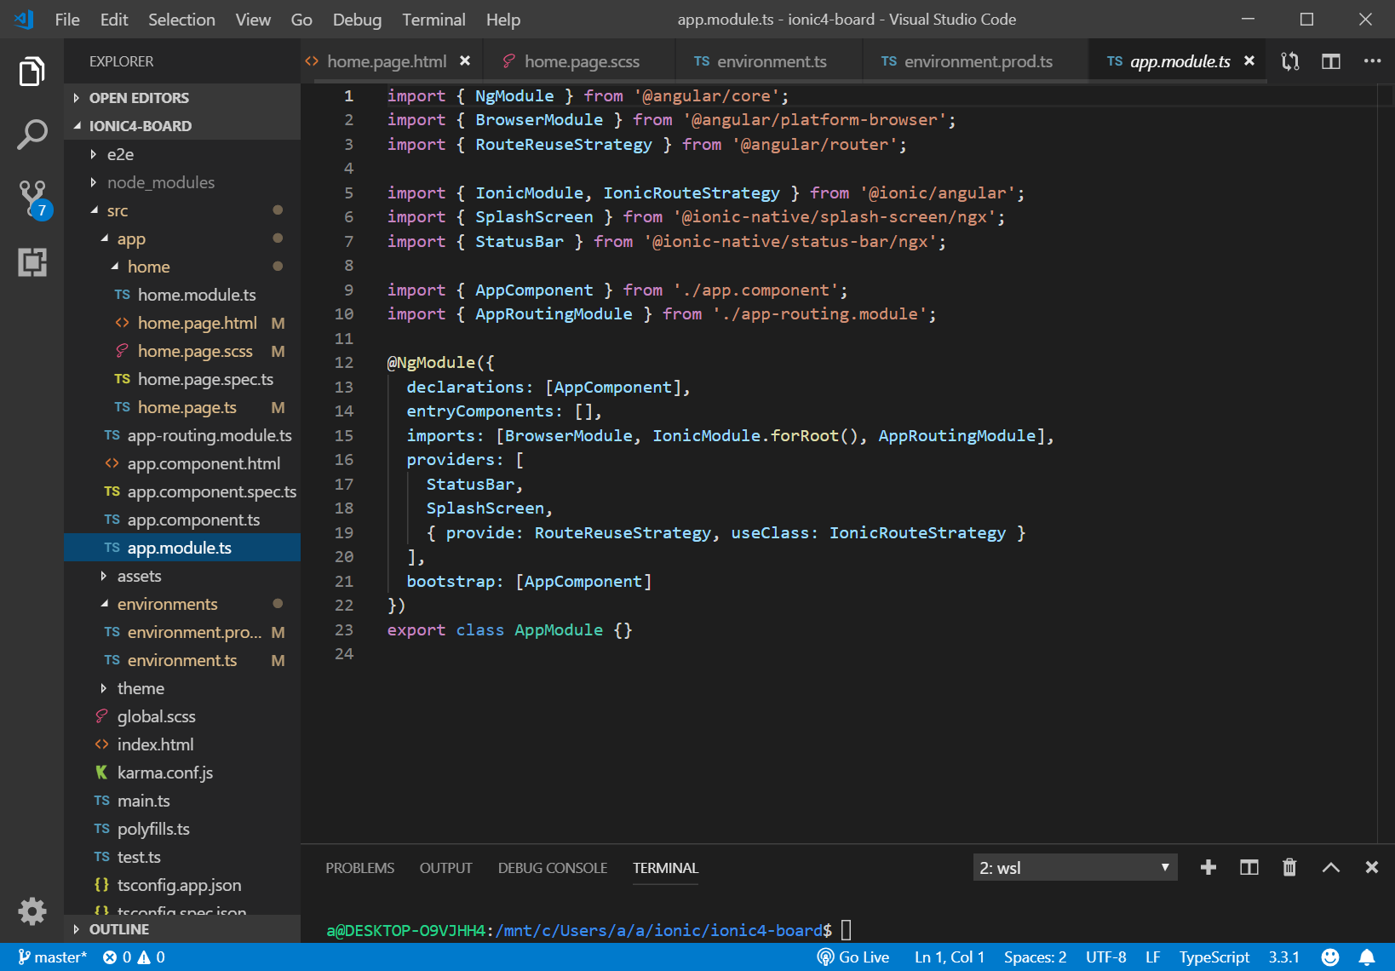Click the master* branch indicator
Viewport: 1395px width, 971px height.
pyautogui.click(x=53, y=957)
